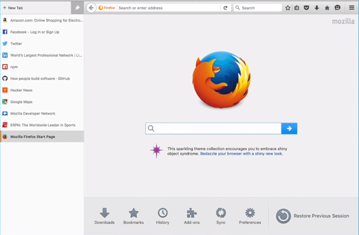Go back with the back arrow button
Screen dimensions: 359x235
[x=91, y=8]
